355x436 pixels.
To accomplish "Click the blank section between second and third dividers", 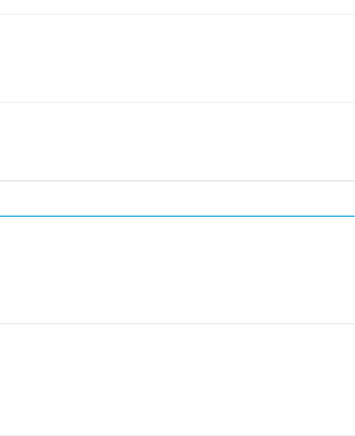I will coord(177,142).
